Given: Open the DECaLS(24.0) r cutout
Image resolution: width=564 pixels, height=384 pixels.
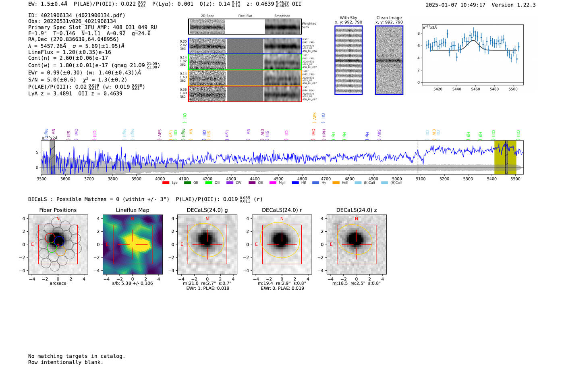Looking at the screenshot, I should [282, 244].
